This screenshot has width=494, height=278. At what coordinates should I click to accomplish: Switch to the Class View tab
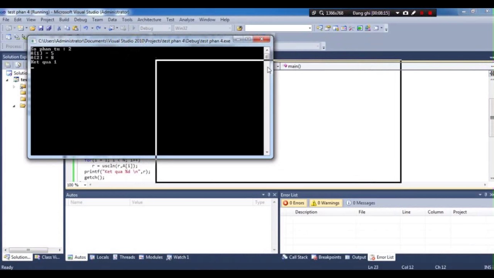(x=47, y=257)
